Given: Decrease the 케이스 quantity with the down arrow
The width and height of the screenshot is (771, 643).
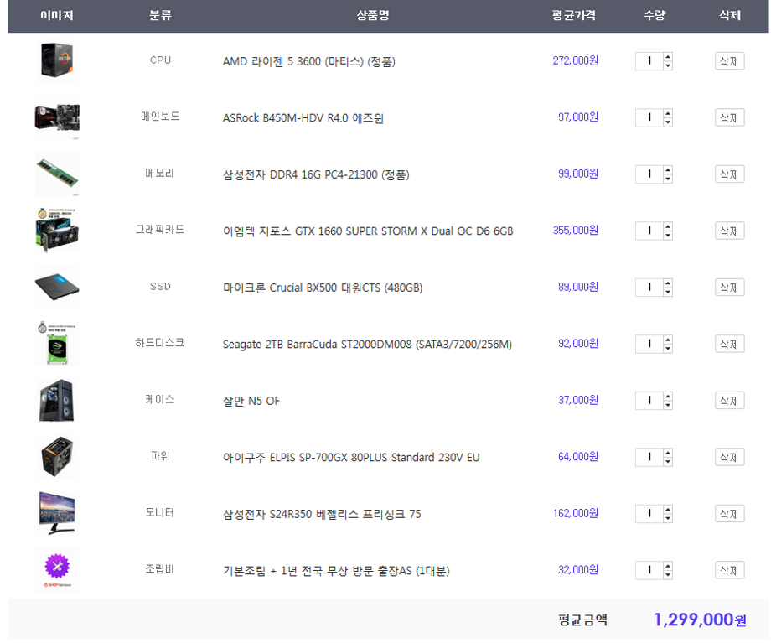Looking at the screenshot, I should click(668, 405).
